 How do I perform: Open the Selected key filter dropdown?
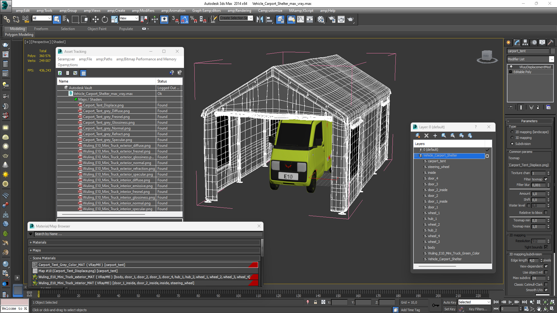tap(474, 302)
